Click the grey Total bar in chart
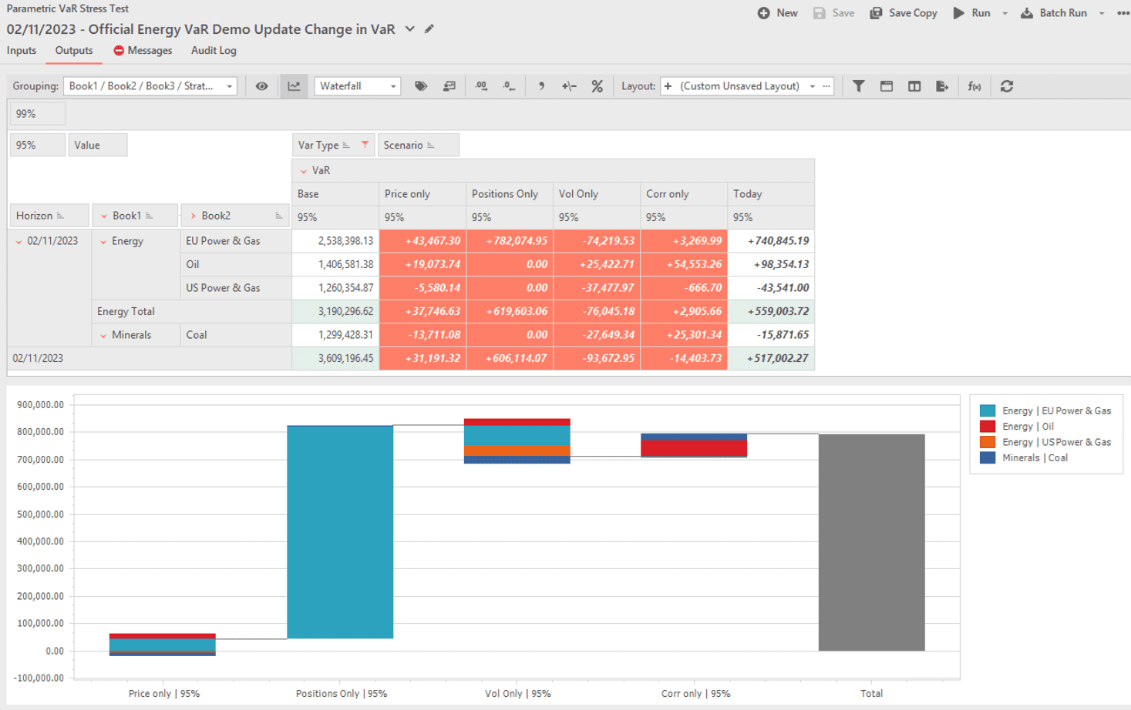Image resolution: width=1131 pixels, height=710 pixels. [871, 542]
